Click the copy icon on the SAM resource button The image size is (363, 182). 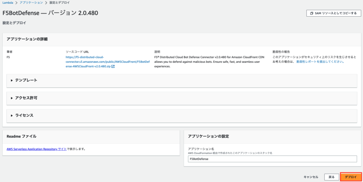coord(312,13)
